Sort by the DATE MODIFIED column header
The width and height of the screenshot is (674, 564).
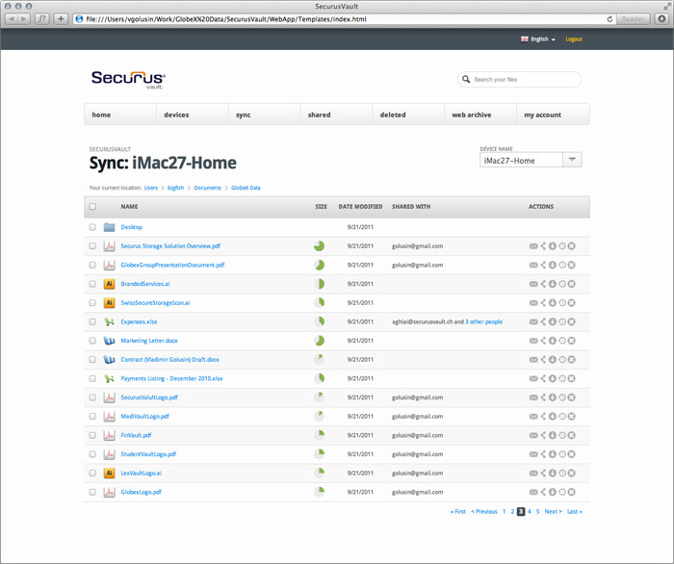(x=360, y=207)
